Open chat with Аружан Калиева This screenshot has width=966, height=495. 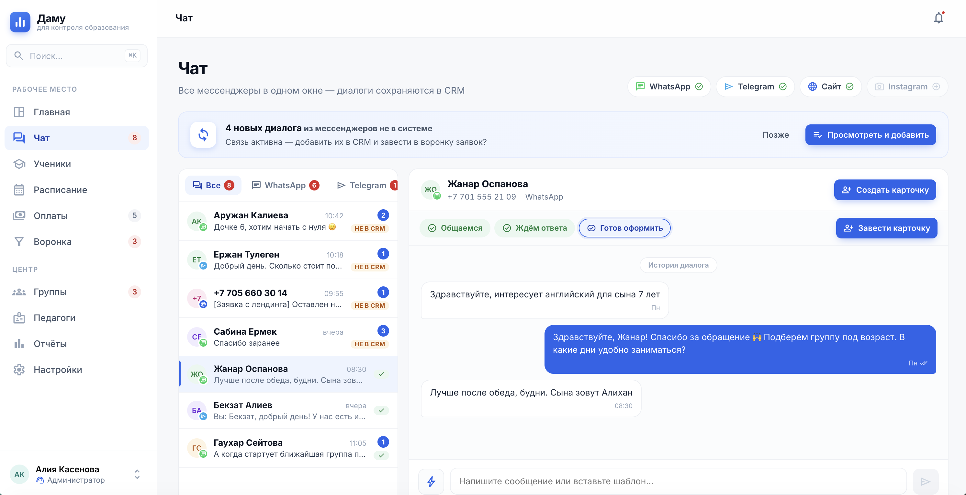click(x=288, y=221)
